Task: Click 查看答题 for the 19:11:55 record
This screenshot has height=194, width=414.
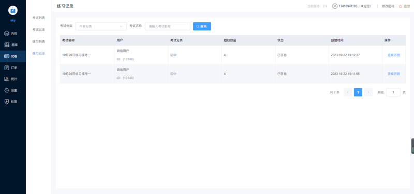Action: coord(394,74)
